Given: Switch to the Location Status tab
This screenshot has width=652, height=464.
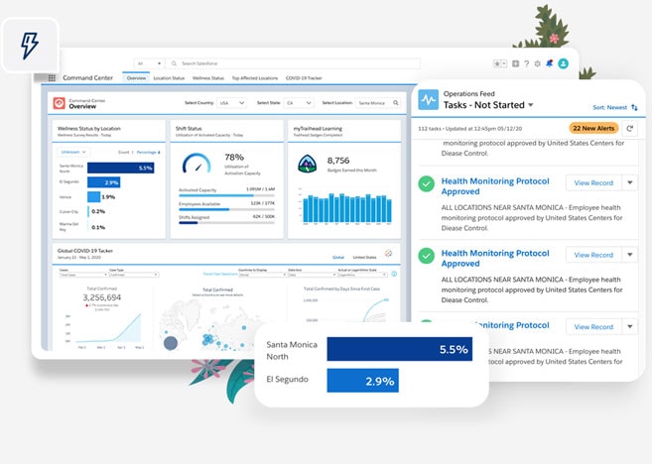Looking at the screenshot, I should point(169,77).
